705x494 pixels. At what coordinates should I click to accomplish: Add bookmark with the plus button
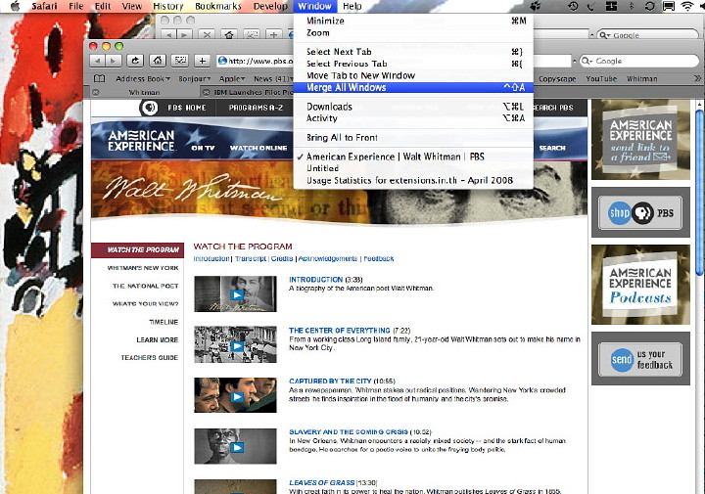203,61
